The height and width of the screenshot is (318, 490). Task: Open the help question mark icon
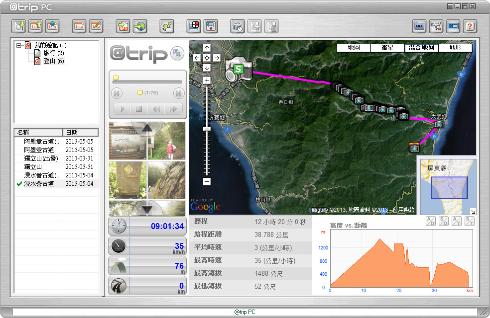pos(470,26)
